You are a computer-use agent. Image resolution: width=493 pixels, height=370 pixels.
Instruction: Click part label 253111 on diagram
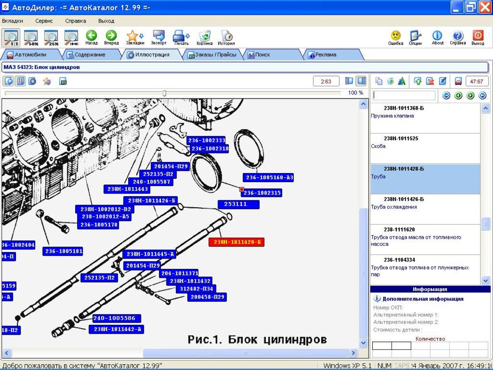tap(239, 204)
